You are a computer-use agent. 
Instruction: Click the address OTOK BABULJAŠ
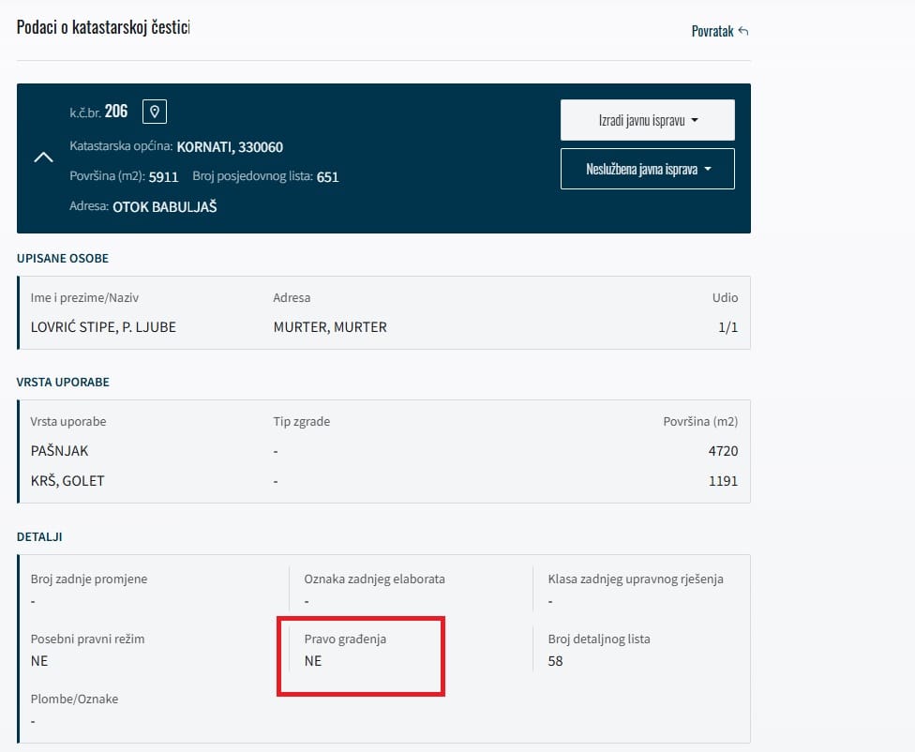165,206
